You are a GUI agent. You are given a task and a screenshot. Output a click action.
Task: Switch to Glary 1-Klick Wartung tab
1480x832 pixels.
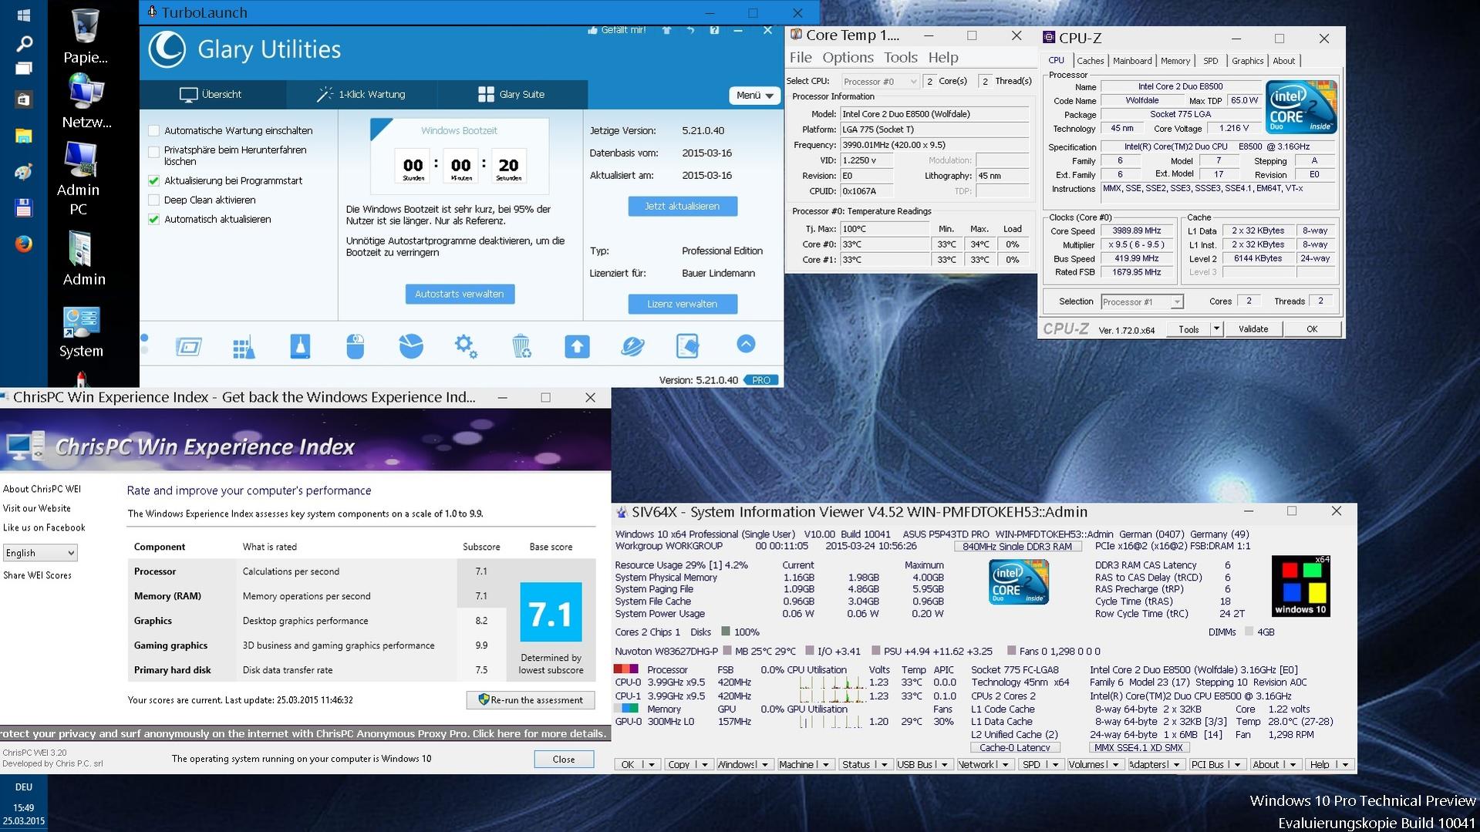click(361, 95)
